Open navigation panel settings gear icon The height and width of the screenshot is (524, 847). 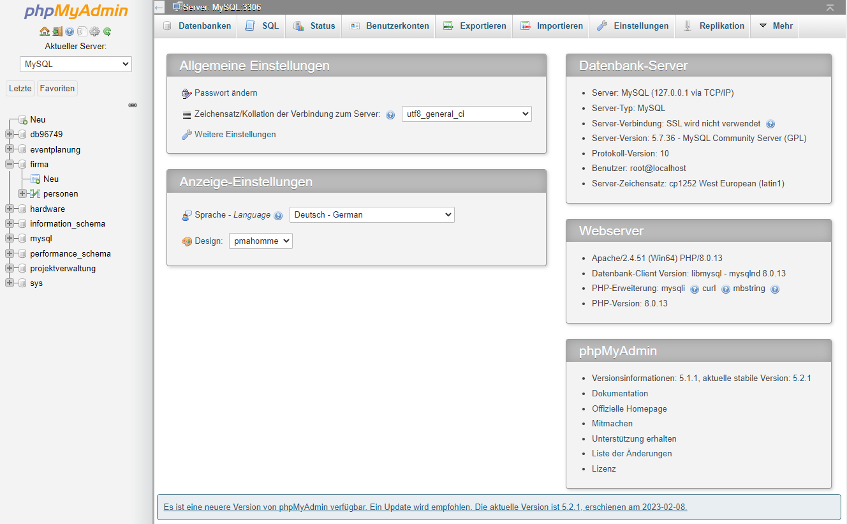pyautogui.click(x=94, y=31)
